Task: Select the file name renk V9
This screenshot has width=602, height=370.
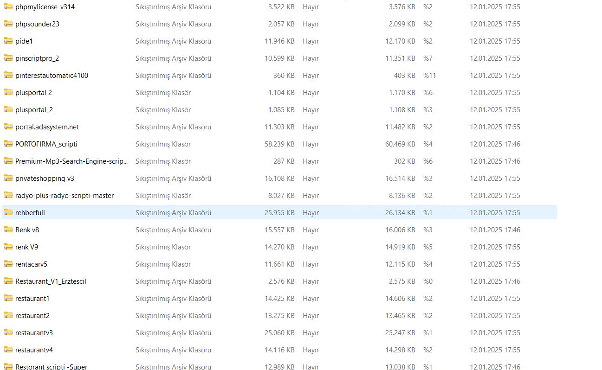Action: [x=26, y=247]
